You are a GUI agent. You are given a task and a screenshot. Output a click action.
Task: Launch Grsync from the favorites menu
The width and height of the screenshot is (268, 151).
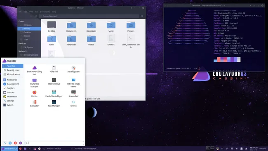click(x=73, y=104)
